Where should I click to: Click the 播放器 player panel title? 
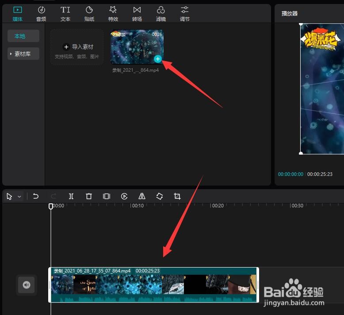(290, 14)
